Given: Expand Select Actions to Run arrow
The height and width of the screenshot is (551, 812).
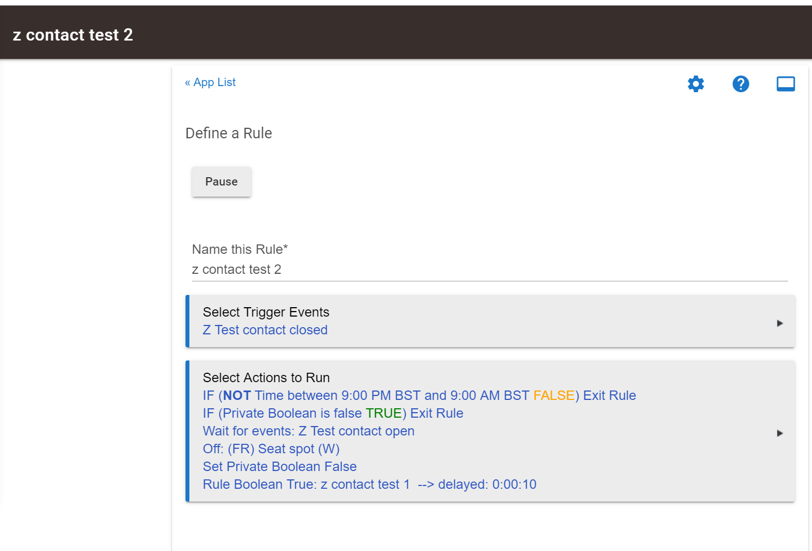Looking at the screenshot, I should click(780, 433).
